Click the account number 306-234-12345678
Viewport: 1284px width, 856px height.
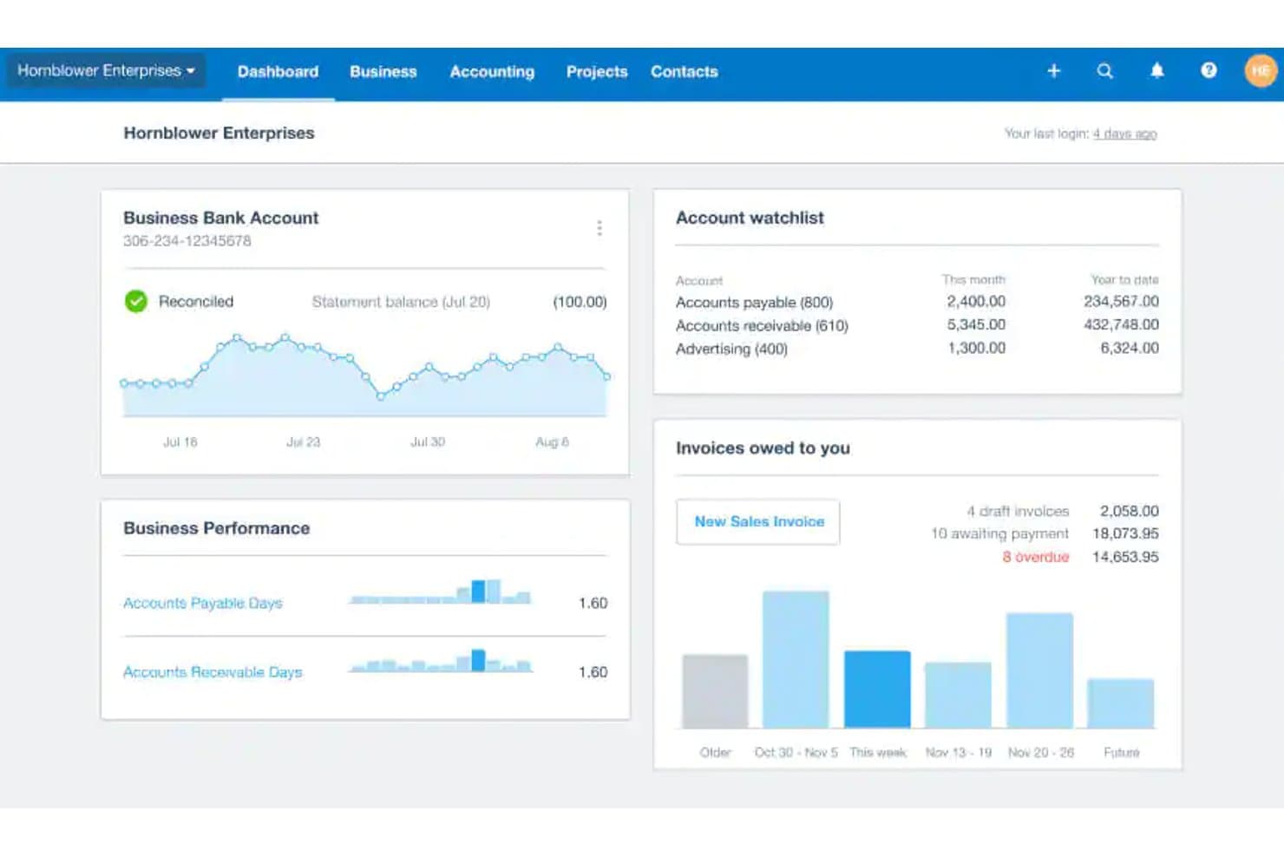tap(187, 241)
